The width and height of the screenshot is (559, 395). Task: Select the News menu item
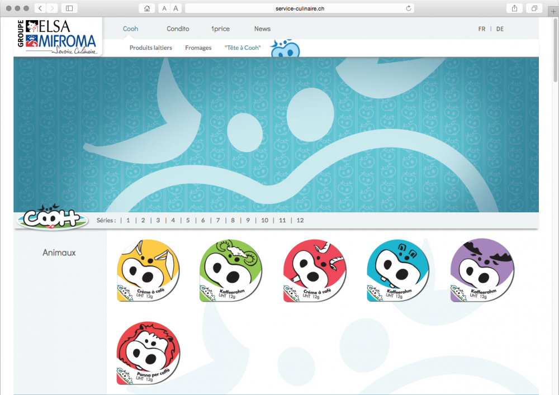[262, 29]
